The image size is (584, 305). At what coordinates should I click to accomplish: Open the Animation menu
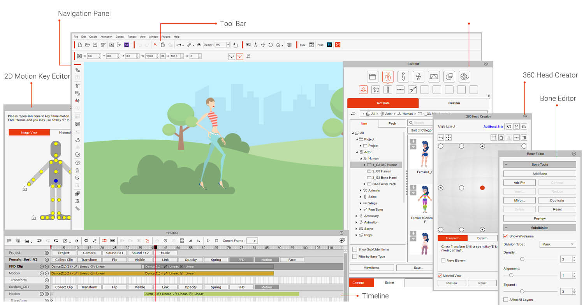(106, 37)
